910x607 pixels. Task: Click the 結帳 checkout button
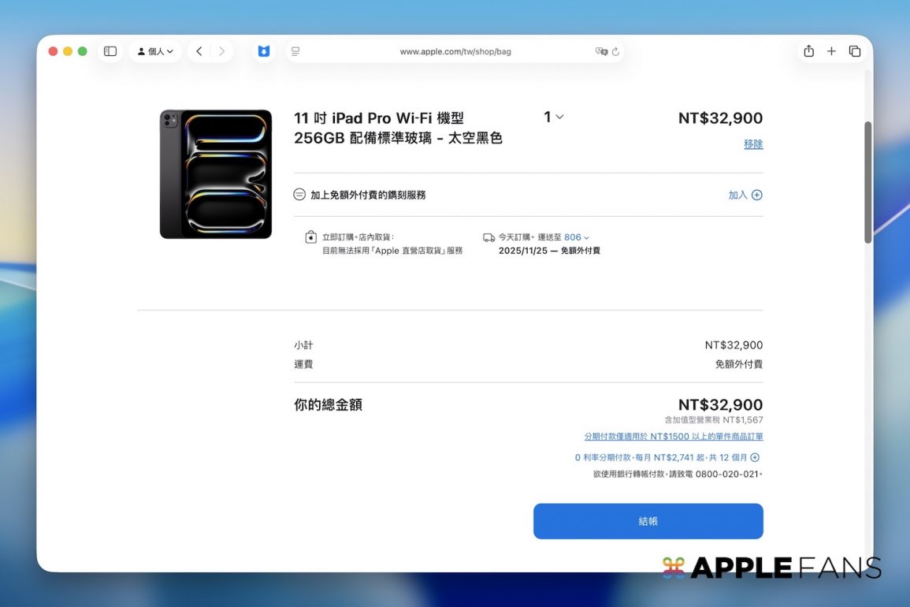point(648,521)
